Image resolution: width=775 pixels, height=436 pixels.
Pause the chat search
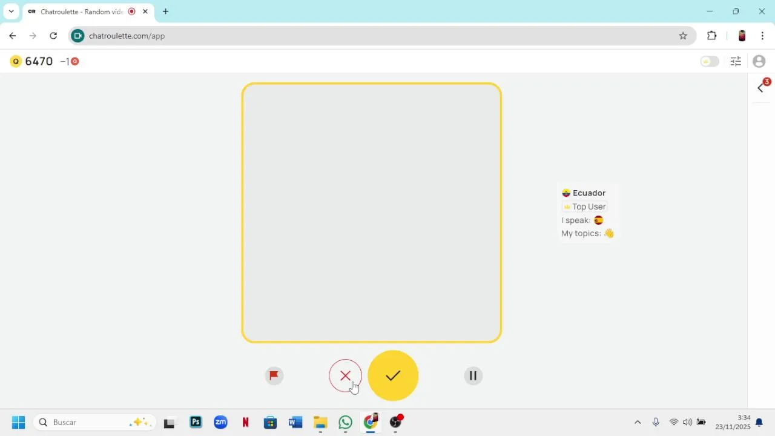pos(473,376)
